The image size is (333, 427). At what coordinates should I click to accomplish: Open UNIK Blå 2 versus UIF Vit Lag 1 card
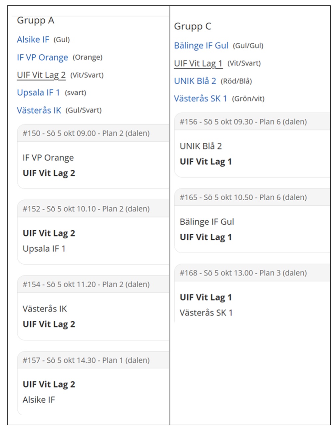[x=251, y=154]
